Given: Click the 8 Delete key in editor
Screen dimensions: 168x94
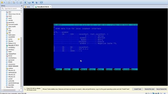Looking at the screenshot, I should click(x=117, y=69).
